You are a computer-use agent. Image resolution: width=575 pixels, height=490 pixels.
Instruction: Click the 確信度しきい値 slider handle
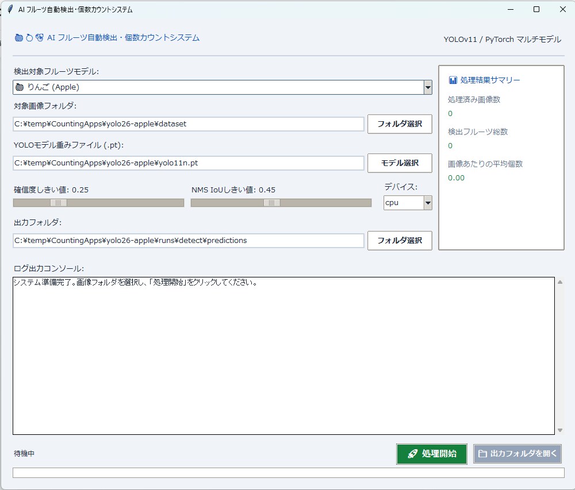click(58, 203)
